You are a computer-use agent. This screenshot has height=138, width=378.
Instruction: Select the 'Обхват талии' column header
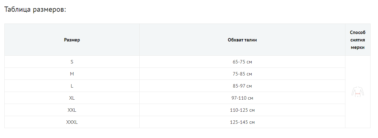(242, 40)
